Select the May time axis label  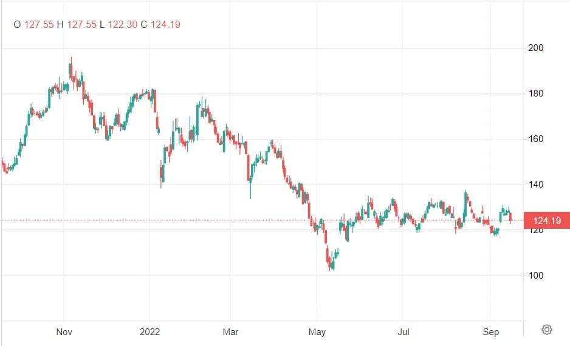[x=317, y=331]
